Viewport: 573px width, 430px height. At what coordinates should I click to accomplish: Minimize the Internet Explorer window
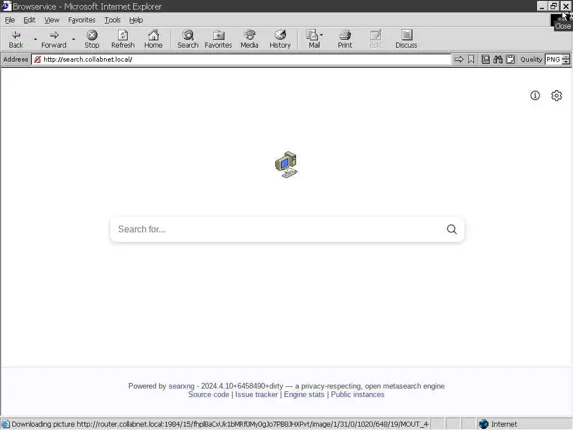coord(542,6)
